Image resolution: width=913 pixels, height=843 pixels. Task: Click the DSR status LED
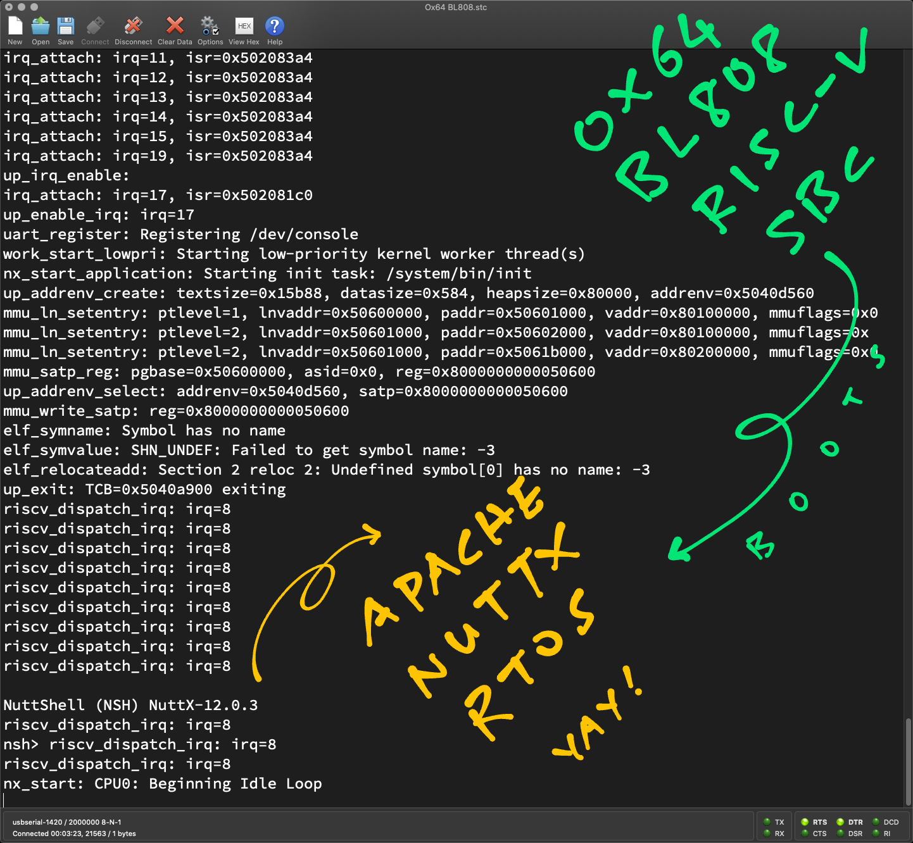[840, 833]
